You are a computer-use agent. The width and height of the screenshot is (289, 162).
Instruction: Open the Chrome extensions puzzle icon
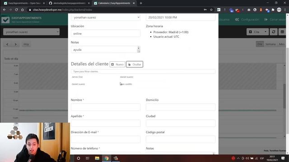tap(273, 10)
